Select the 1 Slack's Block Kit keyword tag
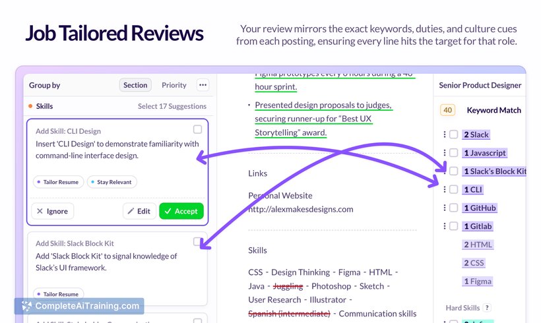Viewport: 541px width, 323px height. tap(494, 171)
